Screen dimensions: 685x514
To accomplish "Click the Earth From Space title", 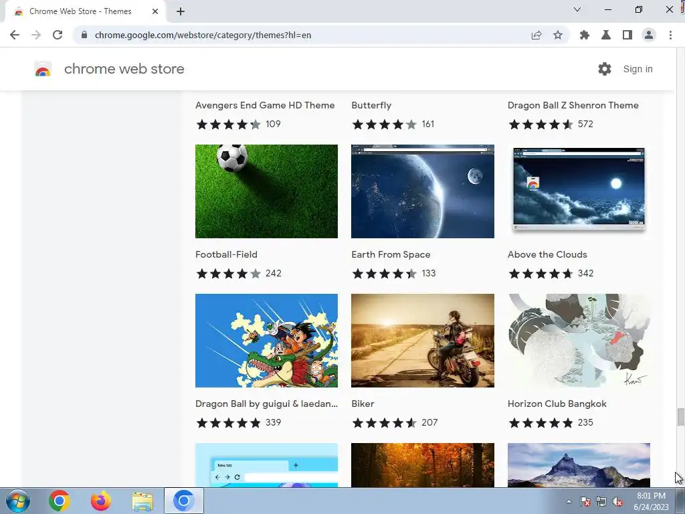I will coord(391,254).
